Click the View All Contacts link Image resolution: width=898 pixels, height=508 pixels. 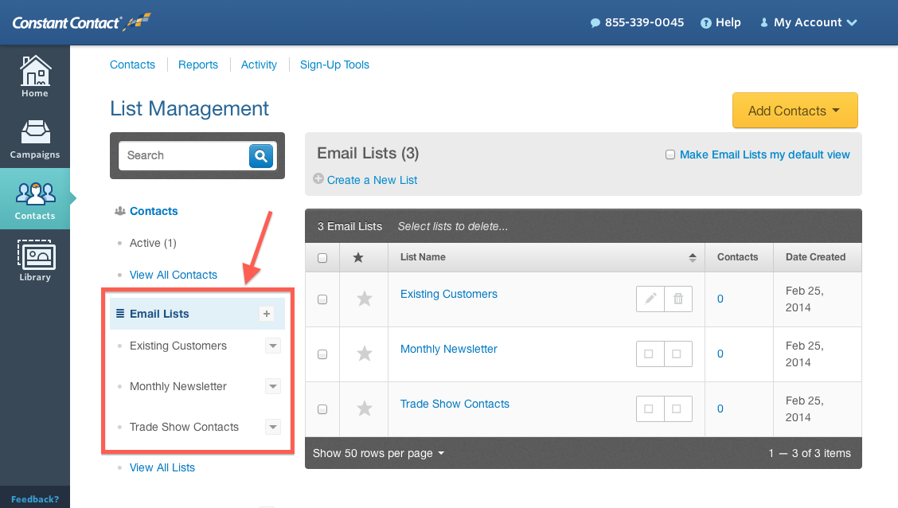click(174, 275)
